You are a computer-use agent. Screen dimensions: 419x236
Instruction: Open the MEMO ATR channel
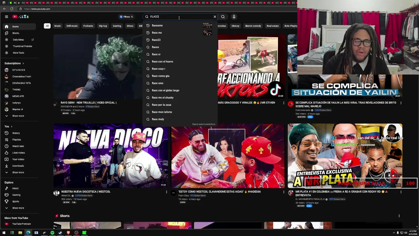click(20, 96)
